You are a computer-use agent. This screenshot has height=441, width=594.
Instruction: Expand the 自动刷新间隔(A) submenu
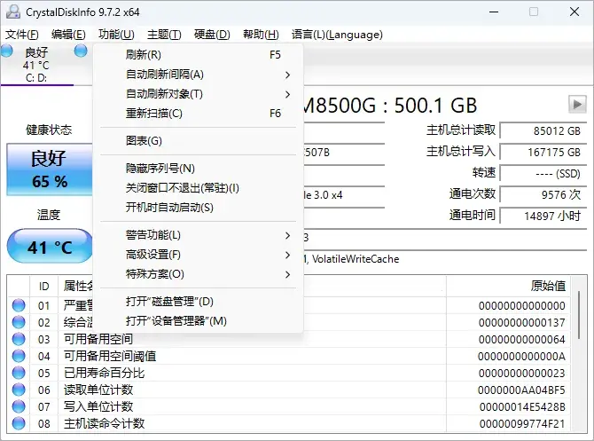click(198, 75)
